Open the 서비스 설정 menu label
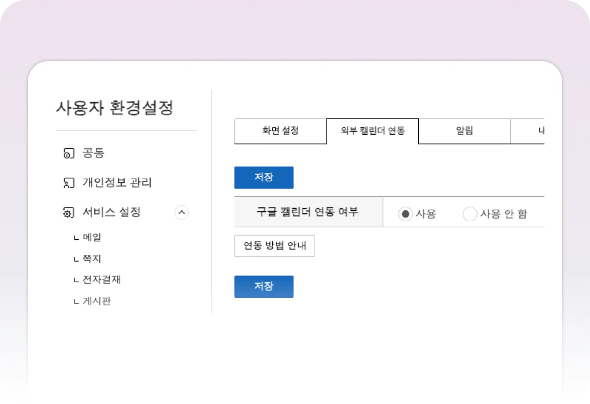The width and height of the screenshot is (590, 404). click(x=111, y=212)
